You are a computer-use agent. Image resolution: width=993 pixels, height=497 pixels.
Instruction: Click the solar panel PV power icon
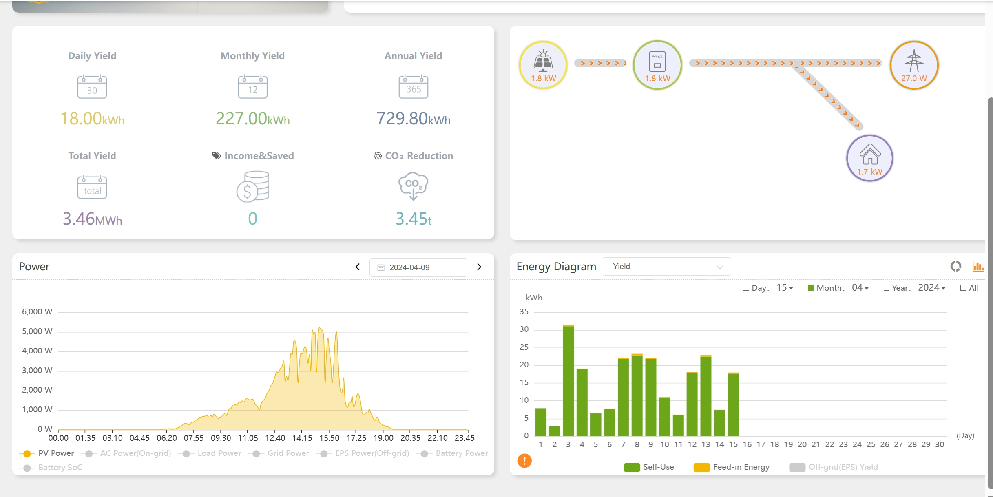coord(543,61)
